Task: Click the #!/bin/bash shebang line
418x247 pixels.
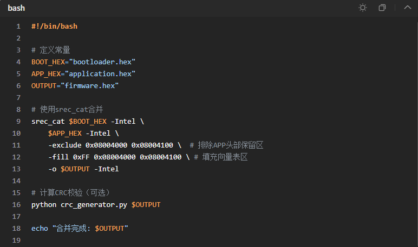Action: 54,26
